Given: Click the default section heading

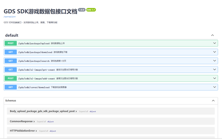Looking at the screenshot, I should pos(12,35).
